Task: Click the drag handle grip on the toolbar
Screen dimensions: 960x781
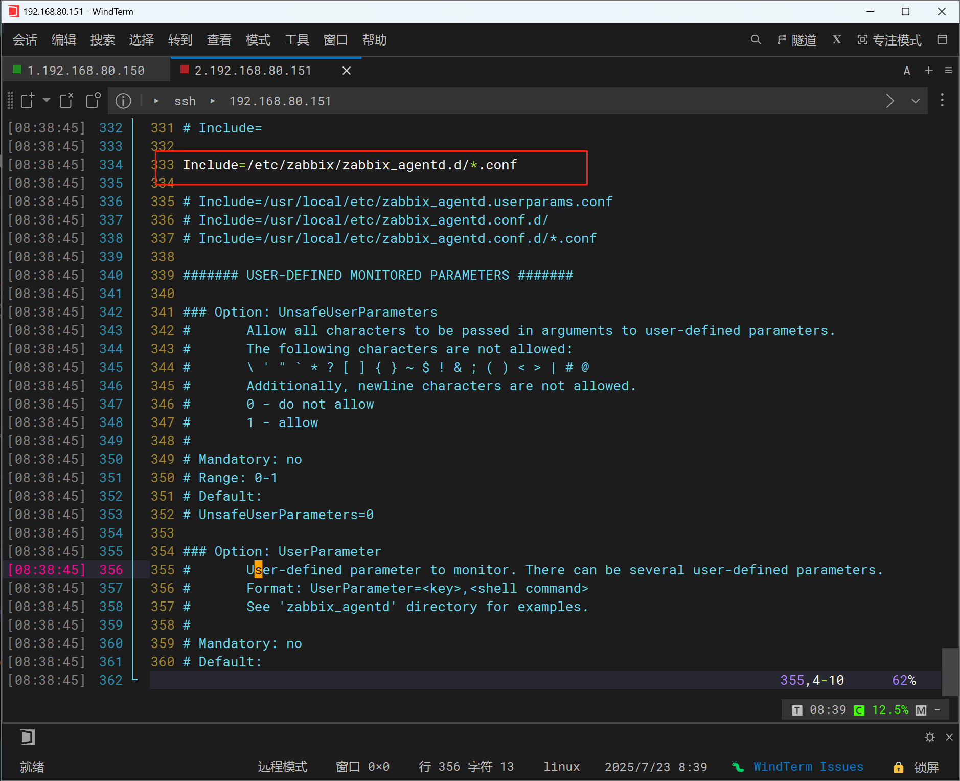Action: (x=10, y=100)
